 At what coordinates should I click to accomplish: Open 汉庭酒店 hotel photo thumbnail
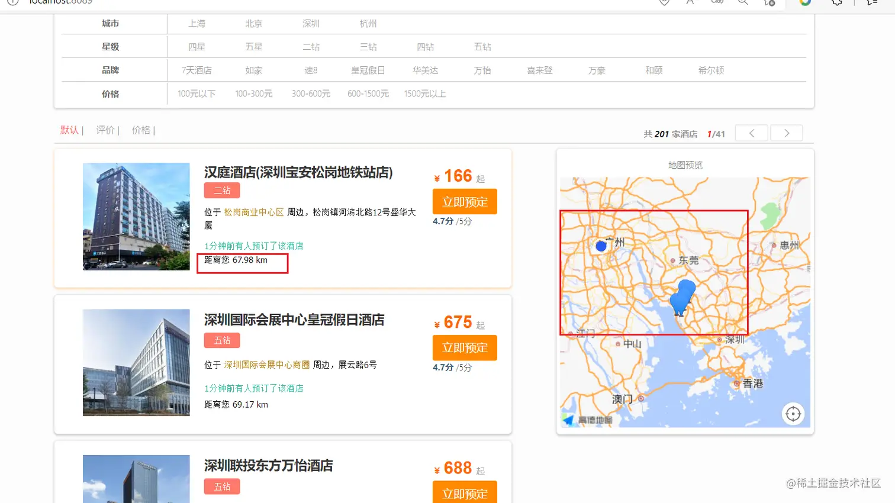coord(136,217)
